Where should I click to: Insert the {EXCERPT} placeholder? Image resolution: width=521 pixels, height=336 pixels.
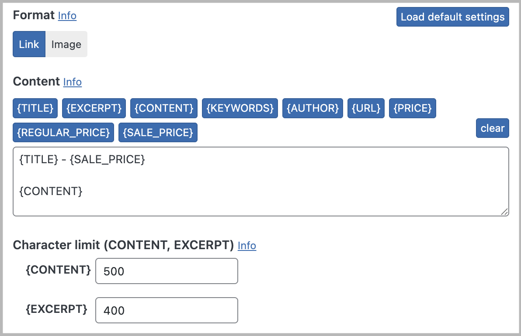pos(94,108)
